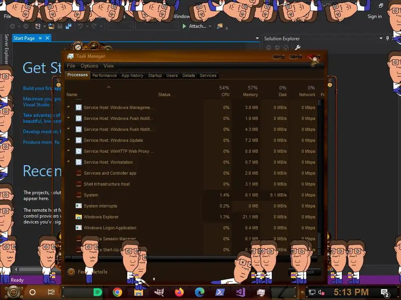Open Task Manager Options menu
The image size is (401, 300).
coord(89,66)
